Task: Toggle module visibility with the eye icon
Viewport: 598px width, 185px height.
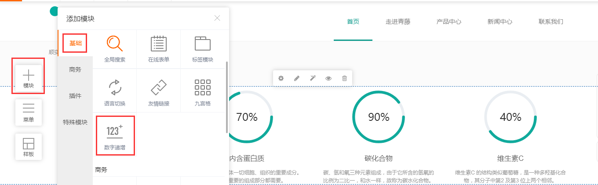Action: (328, 78)
